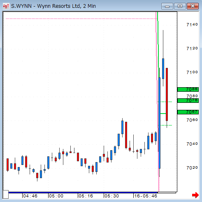
Task: Minimize the S.WYNN chart window
Action: click(x=167, y=6)
